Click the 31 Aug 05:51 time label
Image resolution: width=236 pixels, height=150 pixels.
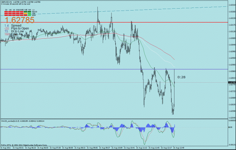tap(18, 148)
